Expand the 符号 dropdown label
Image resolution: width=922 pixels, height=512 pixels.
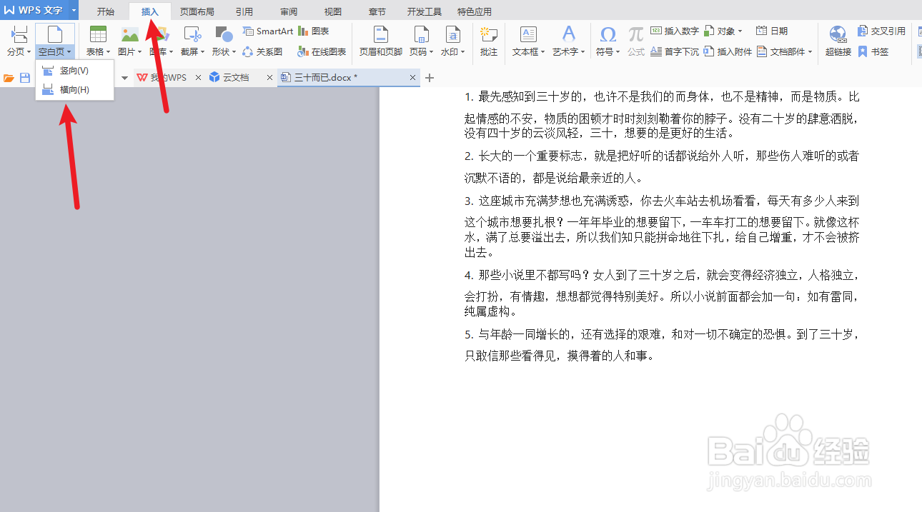click(x=608, y=52)
